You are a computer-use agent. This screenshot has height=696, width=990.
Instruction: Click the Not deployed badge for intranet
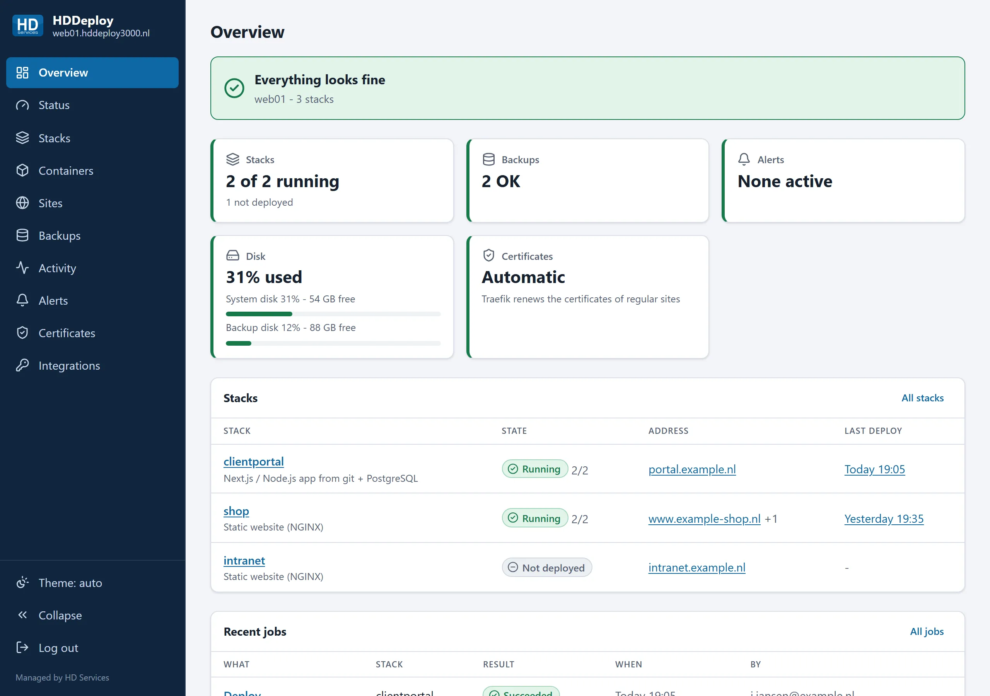tap(547, 568)
